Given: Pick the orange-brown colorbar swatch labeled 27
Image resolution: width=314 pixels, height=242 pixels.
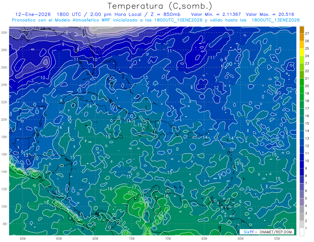Looking at the screenshot, I should pyautogui.click(x=302, y=30).
